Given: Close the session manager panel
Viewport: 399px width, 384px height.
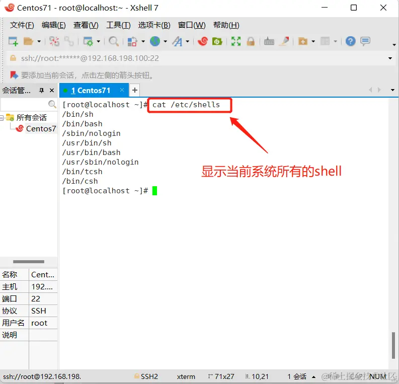Looking at the screenshot, I should 52,90.
